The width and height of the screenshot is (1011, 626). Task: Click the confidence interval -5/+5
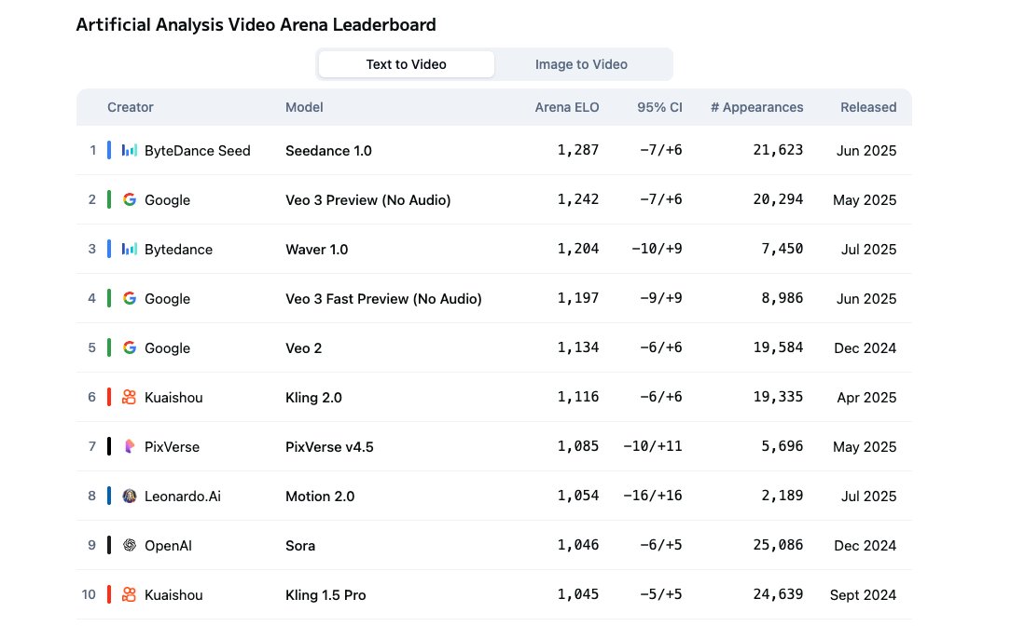coord(661,594)
